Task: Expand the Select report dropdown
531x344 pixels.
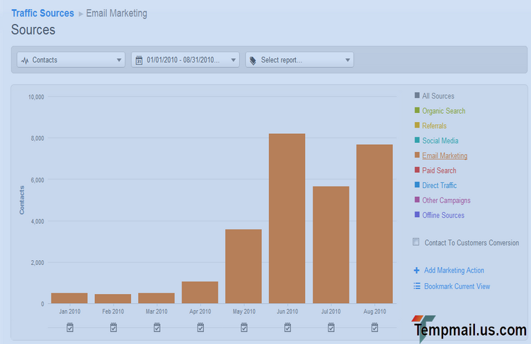Action: click(299, 60)
